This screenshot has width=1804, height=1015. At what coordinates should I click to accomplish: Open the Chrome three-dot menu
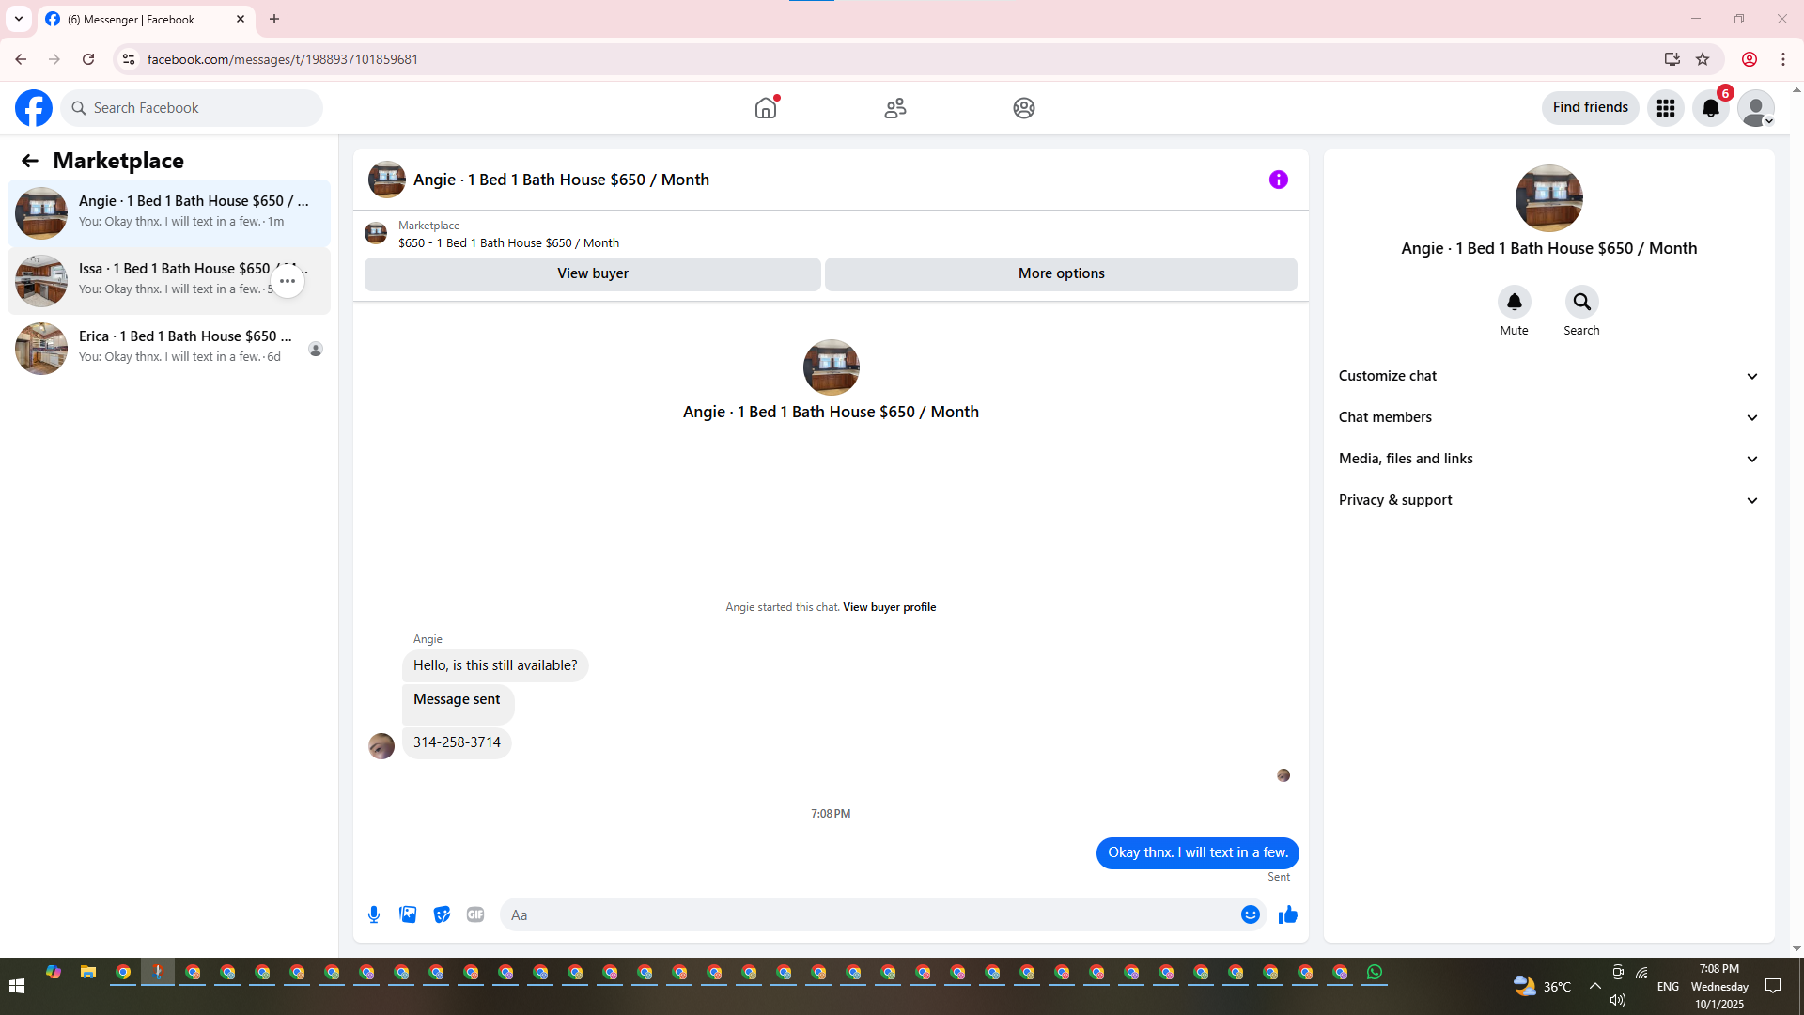pyautogui.click(x=1783, y=59)
